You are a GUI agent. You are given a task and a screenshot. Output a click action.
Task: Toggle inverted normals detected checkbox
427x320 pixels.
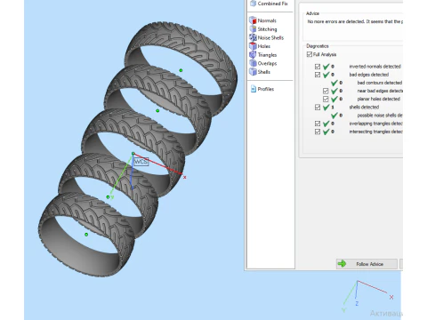coord(318,67)
